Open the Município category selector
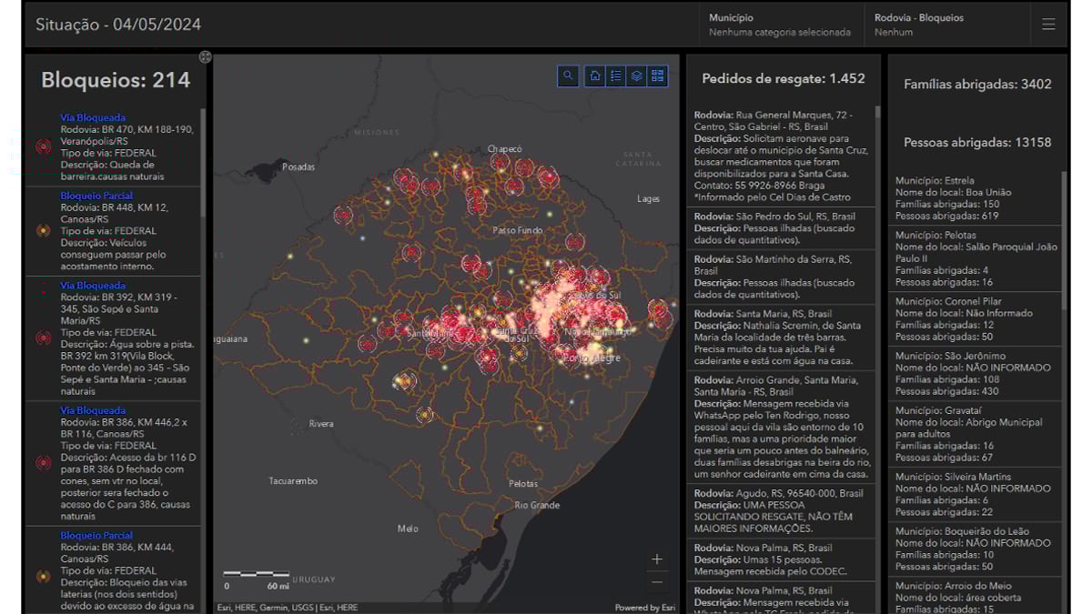 (780, 25)
